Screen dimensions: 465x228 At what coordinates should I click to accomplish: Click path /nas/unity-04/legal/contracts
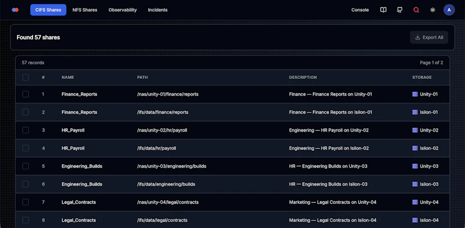(x=167, y=202)
